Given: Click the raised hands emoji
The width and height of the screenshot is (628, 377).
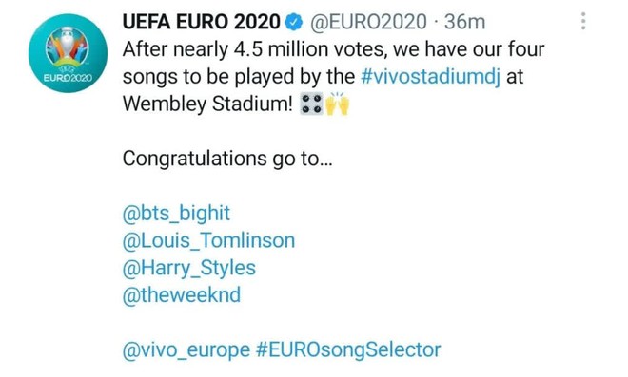Looking at the screenshot, I should point(337,104).
